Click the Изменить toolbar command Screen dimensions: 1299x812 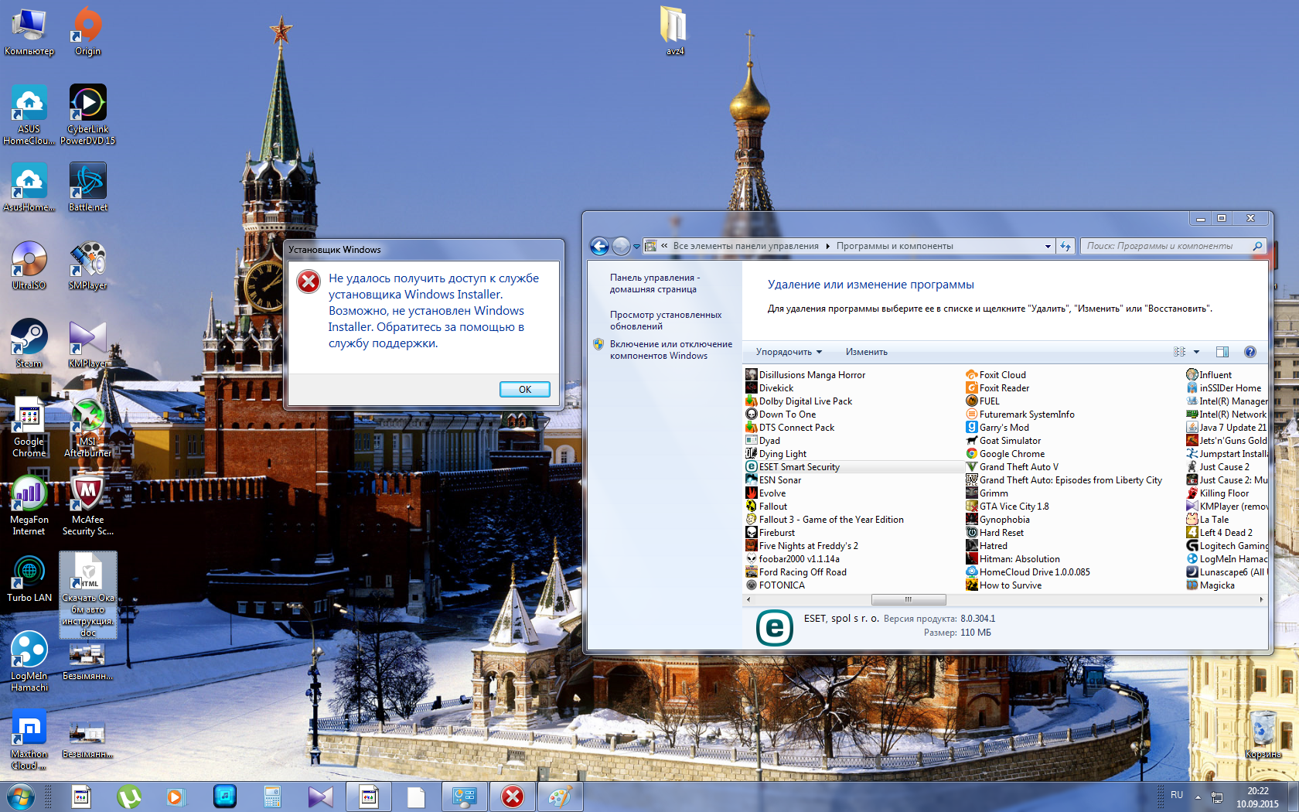pos(866,352)
